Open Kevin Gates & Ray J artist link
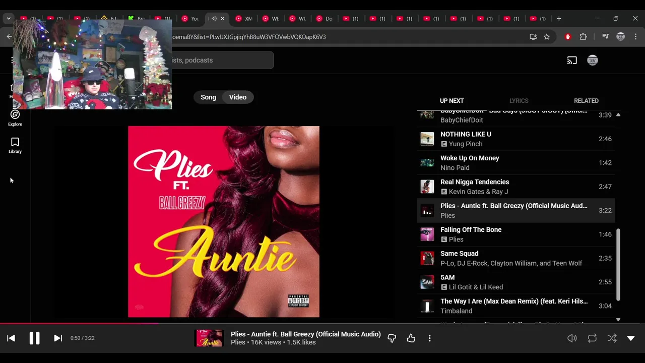This screenshot has width=645, height=363. (478, 192)
